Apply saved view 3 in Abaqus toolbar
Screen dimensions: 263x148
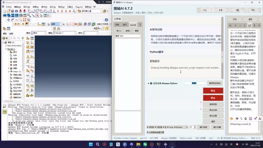point(66,11)
